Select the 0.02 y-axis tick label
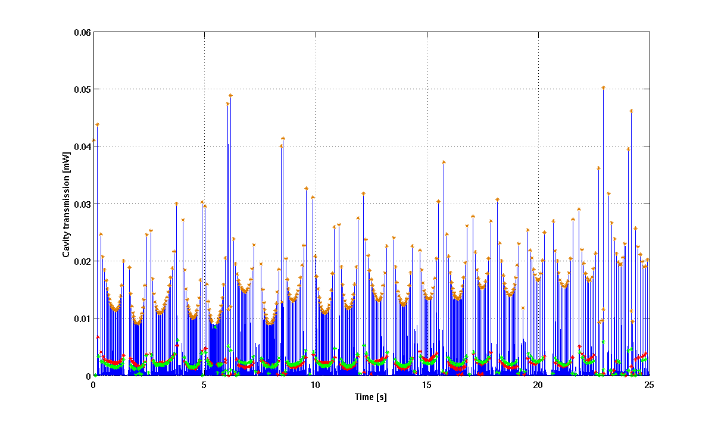 [x=82, y=261]
